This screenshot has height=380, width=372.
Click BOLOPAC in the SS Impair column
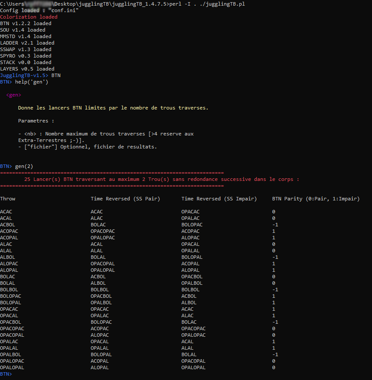(192, 225)
